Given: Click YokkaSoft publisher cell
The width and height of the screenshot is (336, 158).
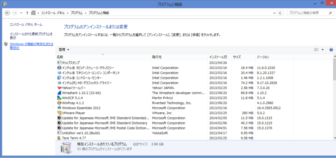Looking at the screenshot, I should click(160, 133).
